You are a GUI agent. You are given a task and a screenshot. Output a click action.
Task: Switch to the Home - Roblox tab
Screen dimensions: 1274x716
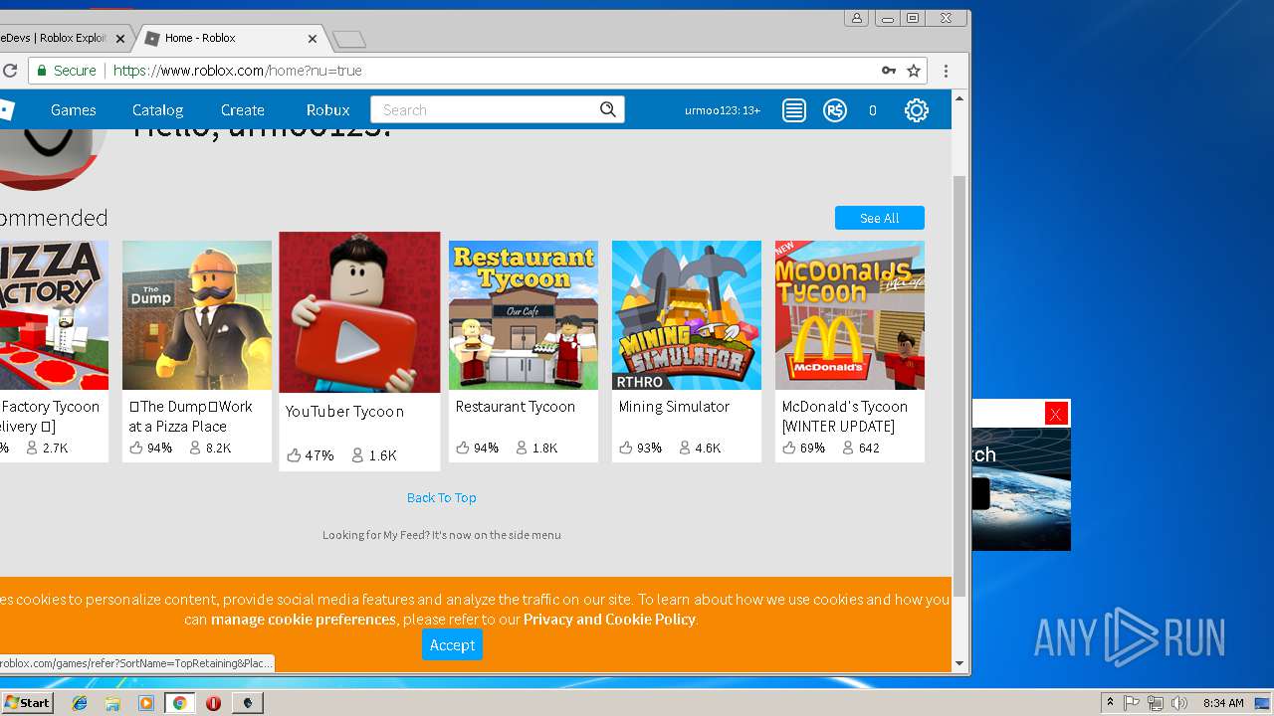click(x=231, y=39)
